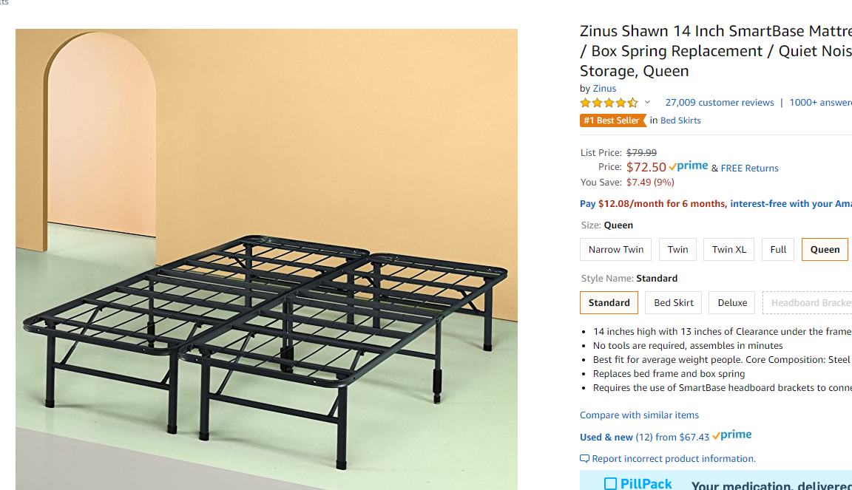Viewport: 852px width, 490px height.
Task: Open the Zinus brand link
Action: [x=604, y=89]
